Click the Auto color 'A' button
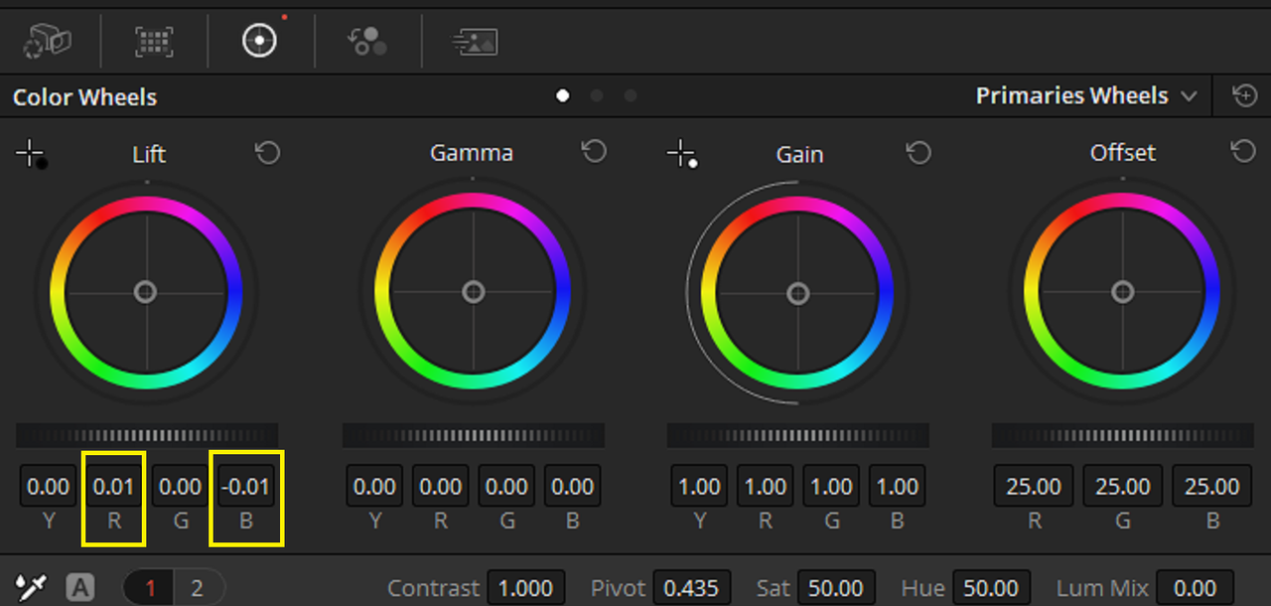 click(x=79, y=588)
